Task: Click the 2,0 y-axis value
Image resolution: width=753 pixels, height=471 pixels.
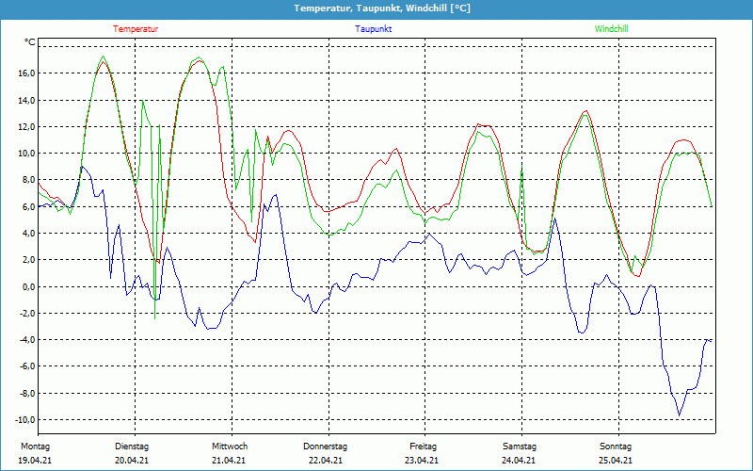Action: click(29, 260)
